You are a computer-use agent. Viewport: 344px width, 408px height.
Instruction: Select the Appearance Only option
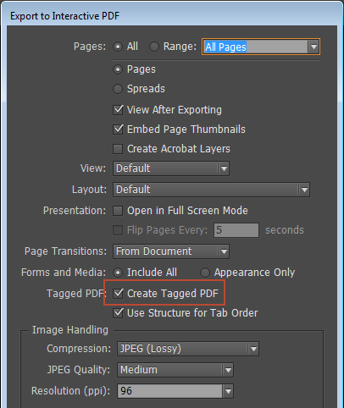[x=205, y=273]
